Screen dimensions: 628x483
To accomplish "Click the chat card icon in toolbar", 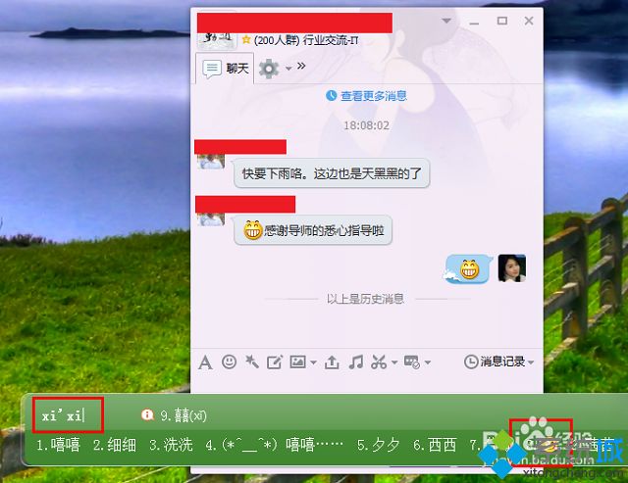I will 412,362.
